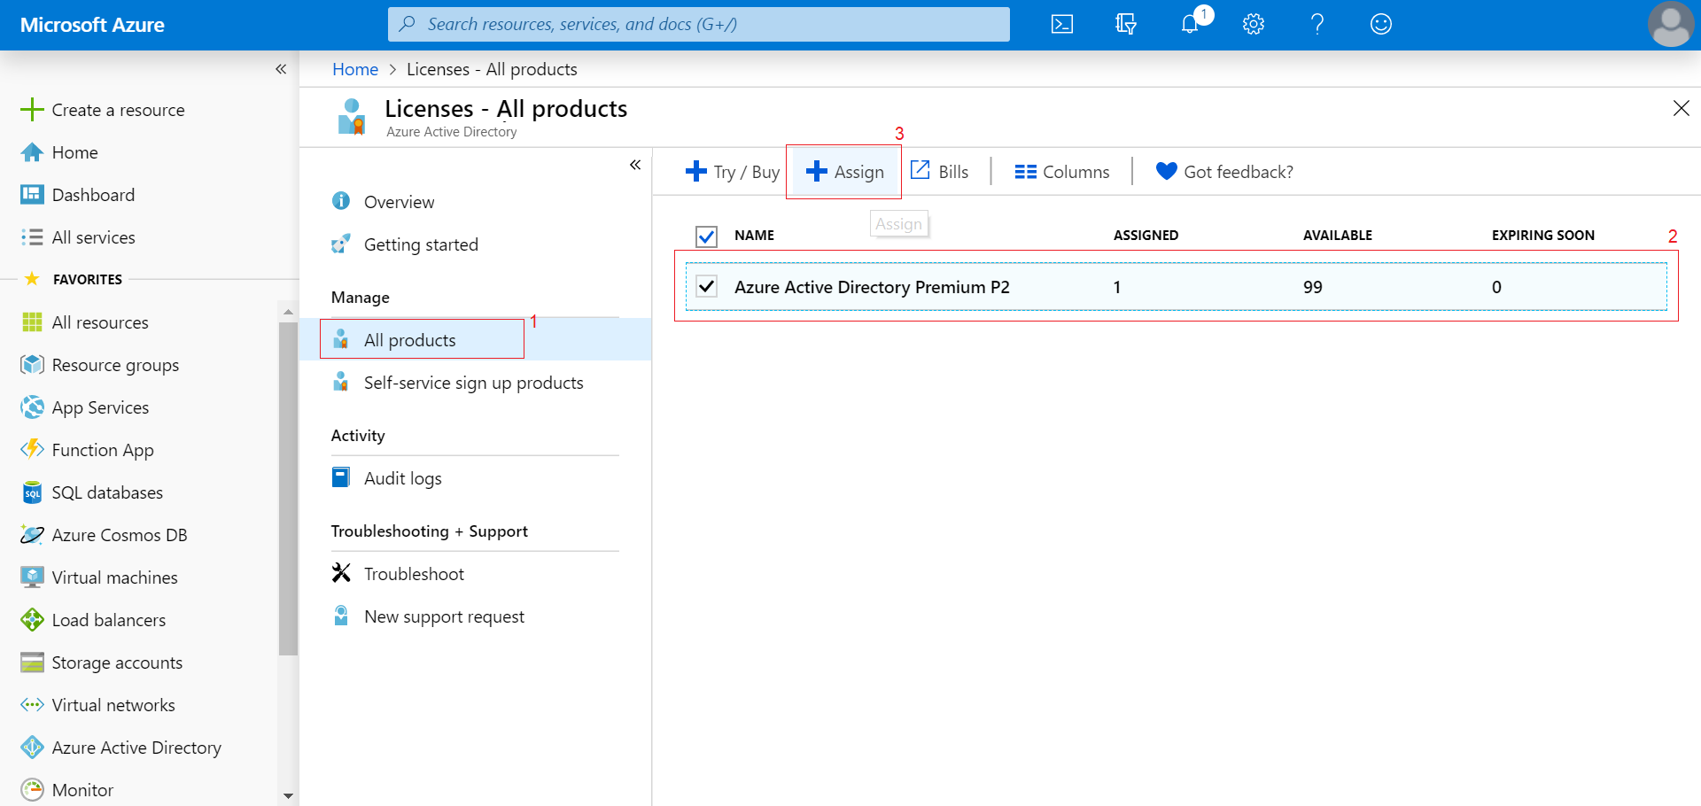Uncheck the Azure Active Directory Premium P2 row
Image resolution: width=1701 pixels, height=806 pixels.
706,286
